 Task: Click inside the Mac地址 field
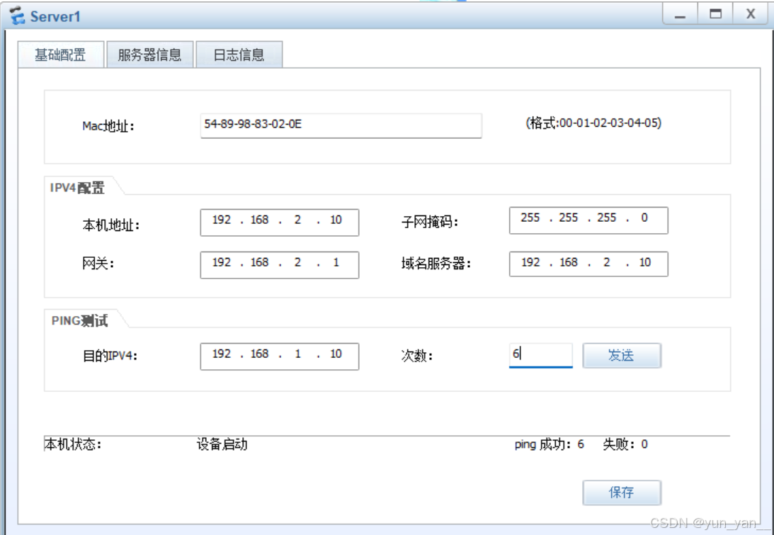[x=340, y=125]
